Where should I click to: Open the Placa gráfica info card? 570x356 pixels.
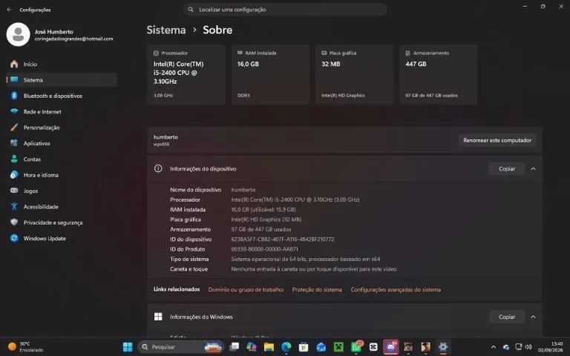point(355,74)
